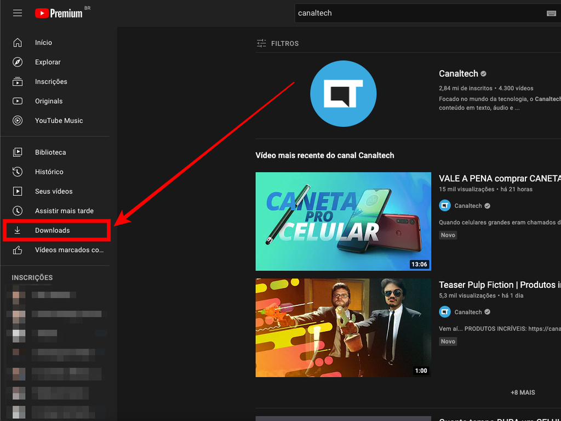This screenshot has width=561, height=421.
Task: Open Teaser Pulp Fiction video title
Action: point(500,285)
